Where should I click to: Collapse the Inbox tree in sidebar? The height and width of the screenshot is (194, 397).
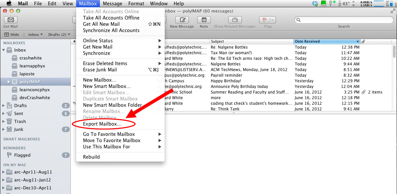point(4,50)
